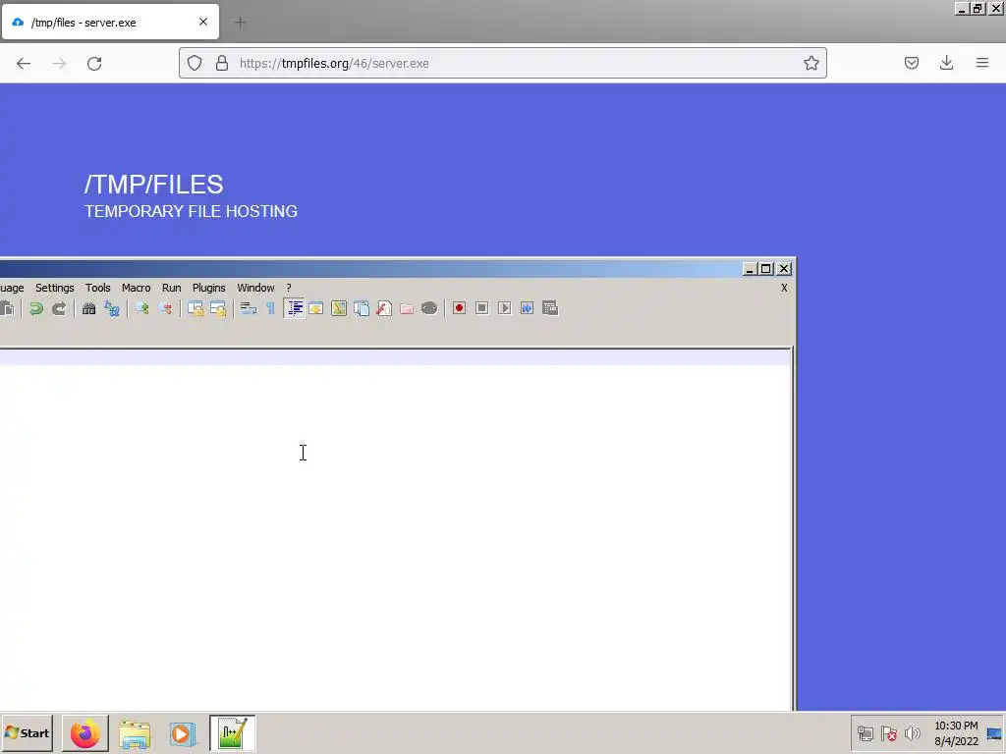Viewport: 1006px width, 754px height.
Task: Open Find with the binoculars icon
Action: [89, 309]
